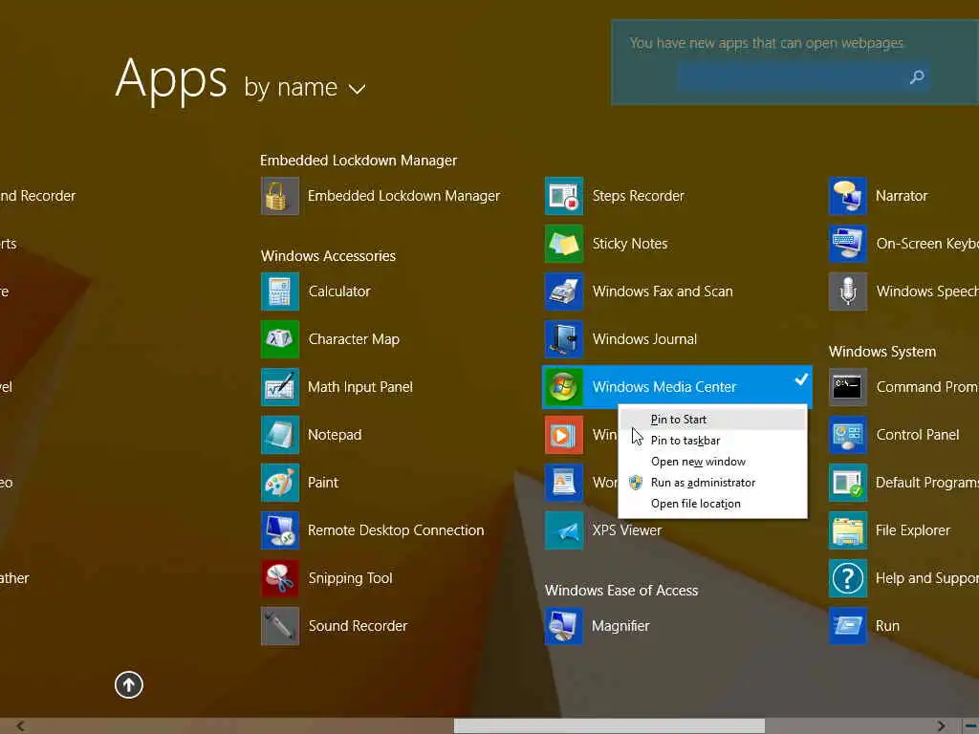Open Steps Recorder icon
This screenshot has width=979, height=734.
564,196
